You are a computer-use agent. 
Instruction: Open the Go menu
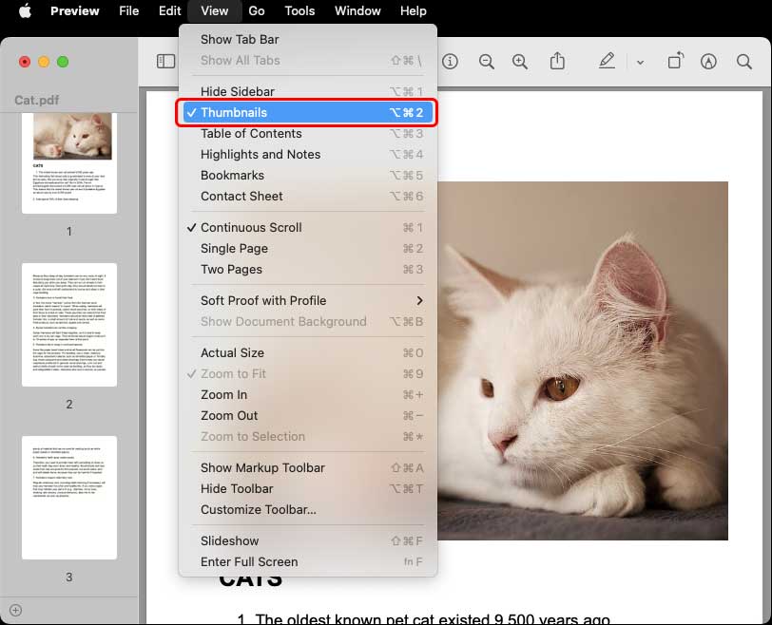click(257, 10)
